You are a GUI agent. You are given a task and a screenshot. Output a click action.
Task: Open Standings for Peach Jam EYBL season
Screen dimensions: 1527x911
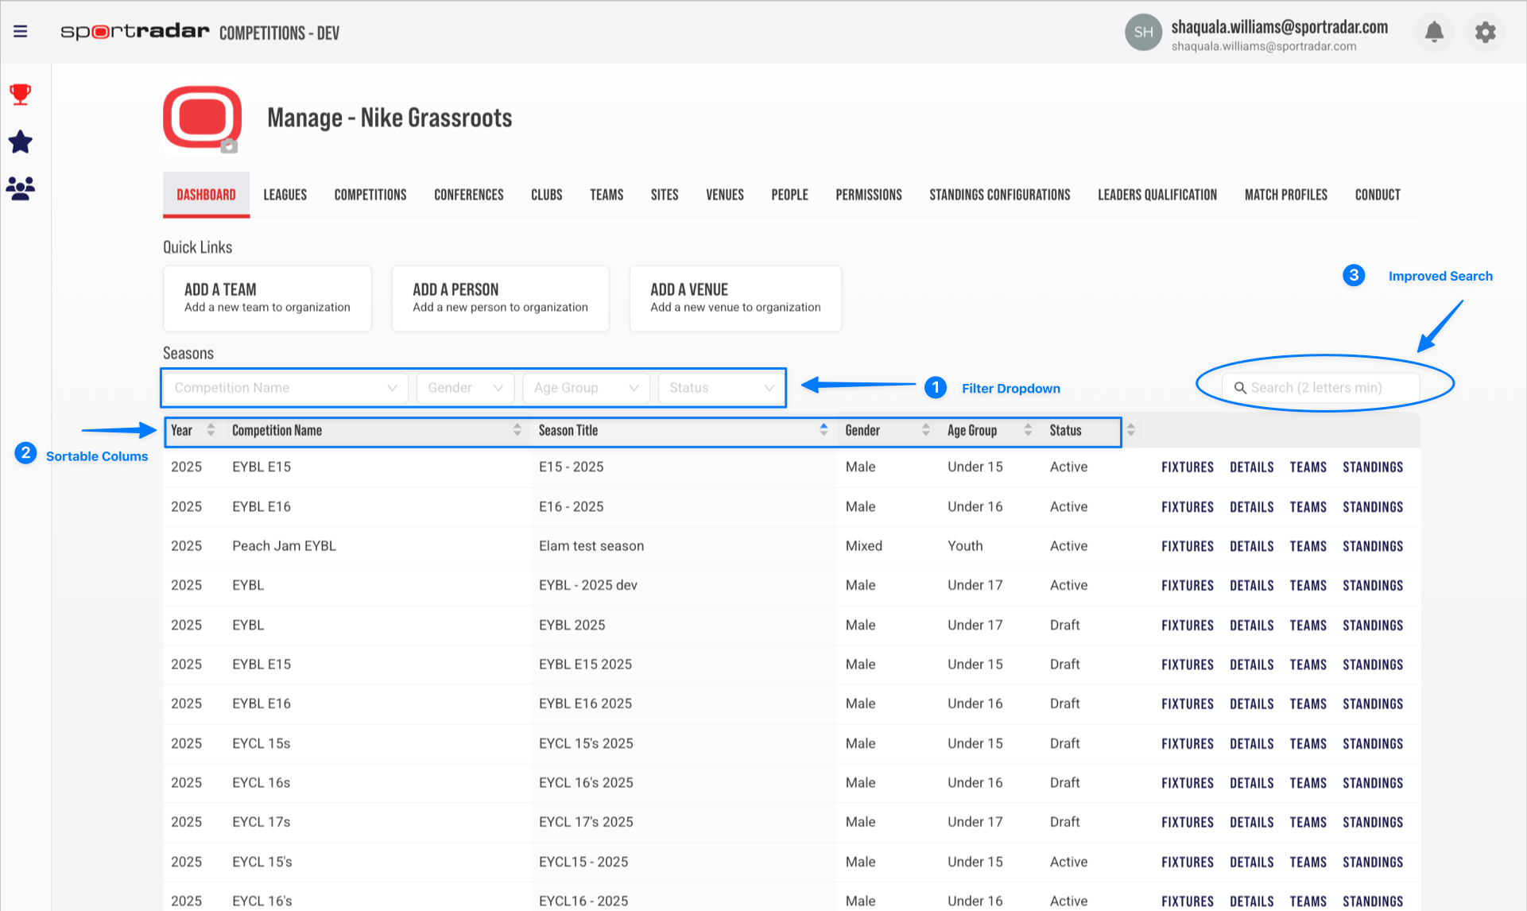click(x=1372, y=546)
